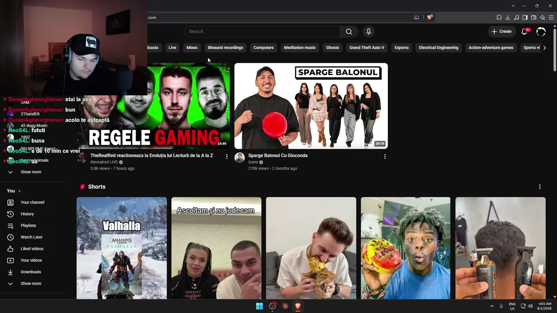The width and height of the screenshot is (557, 313).
Task: Filter by Grand Theft Auto V
Action: click(x=367, y=48)
